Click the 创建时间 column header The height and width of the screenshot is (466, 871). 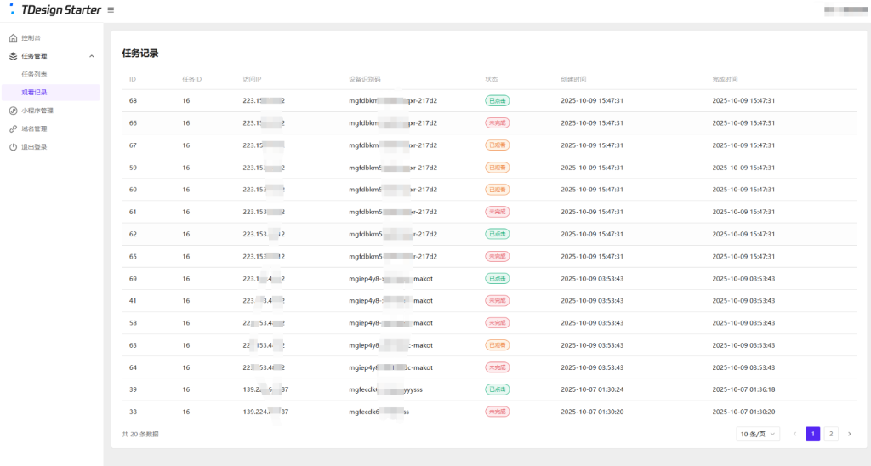tap(573, 79)
